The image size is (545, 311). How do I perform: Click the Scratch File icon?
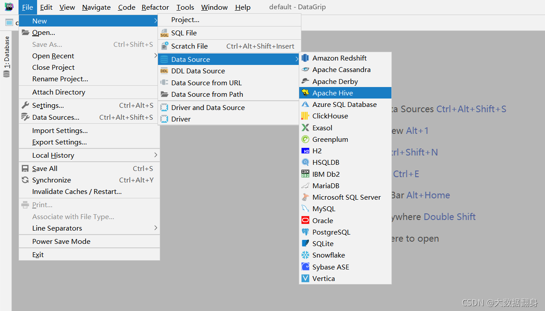164,46
